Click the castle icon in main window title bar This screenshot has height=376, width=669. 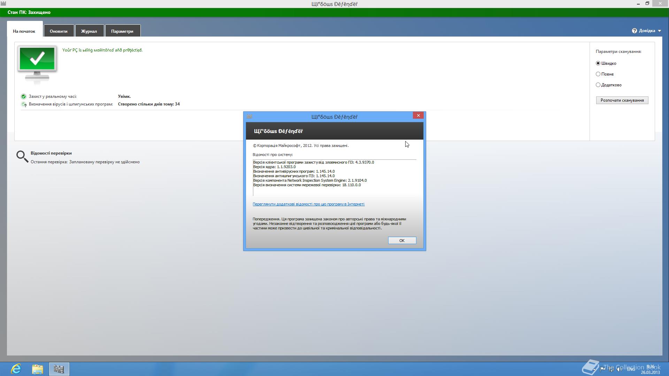pyautogui.click(x=3, y=3)
